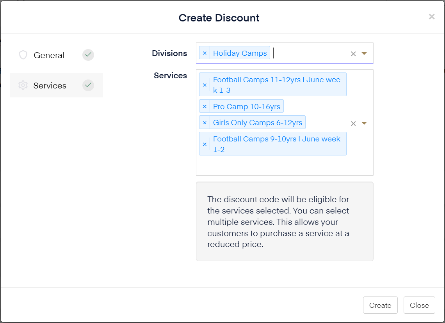The width and height of the screenshot is (445, 323).
Task: Remove Girls Only Camps 6-12yrs tag
Action: [205, 123]
